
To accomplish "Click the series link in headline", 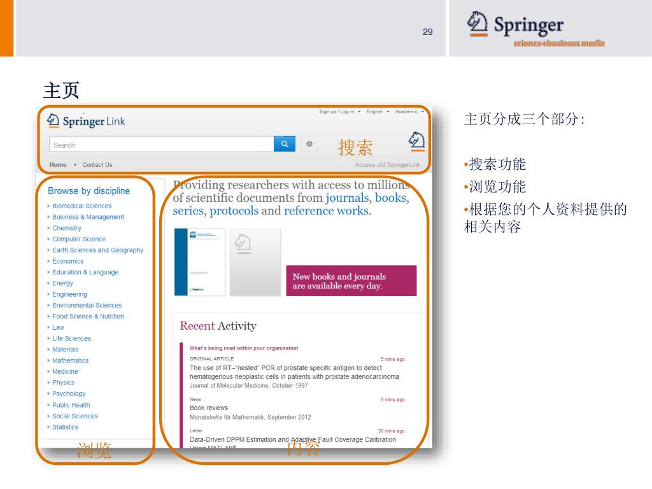I will (x=188, y=210).
